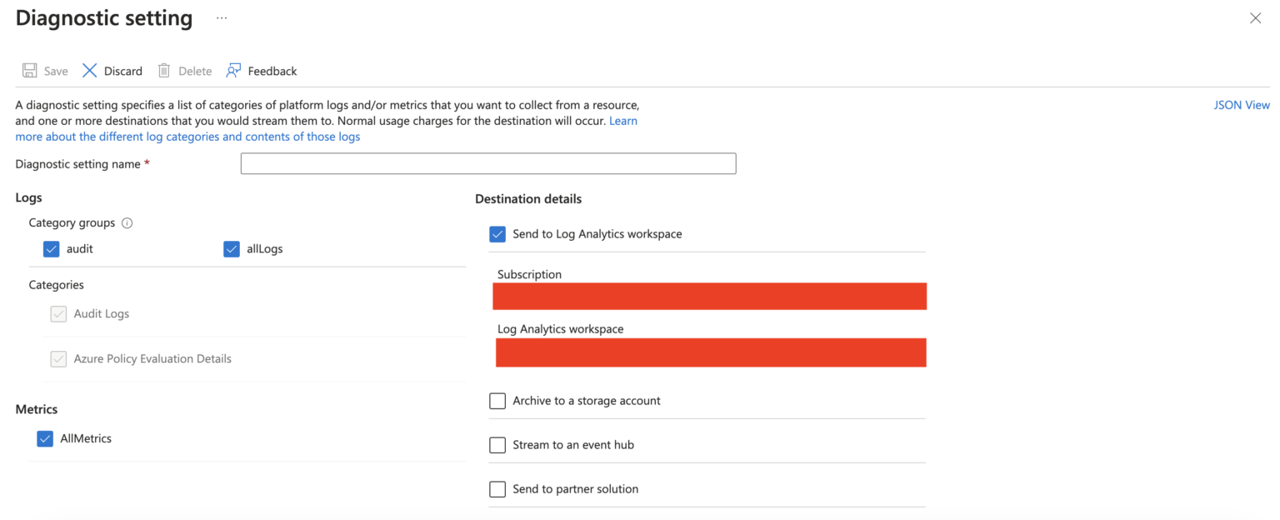Enable Stream to an event hub
This screenshot has height=520, width=1280.
click(497, 445)
